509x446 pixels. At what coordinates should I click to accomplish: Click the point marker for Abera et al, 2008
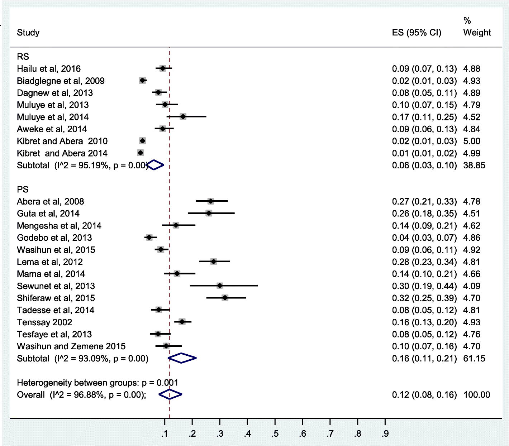point(210,201)
